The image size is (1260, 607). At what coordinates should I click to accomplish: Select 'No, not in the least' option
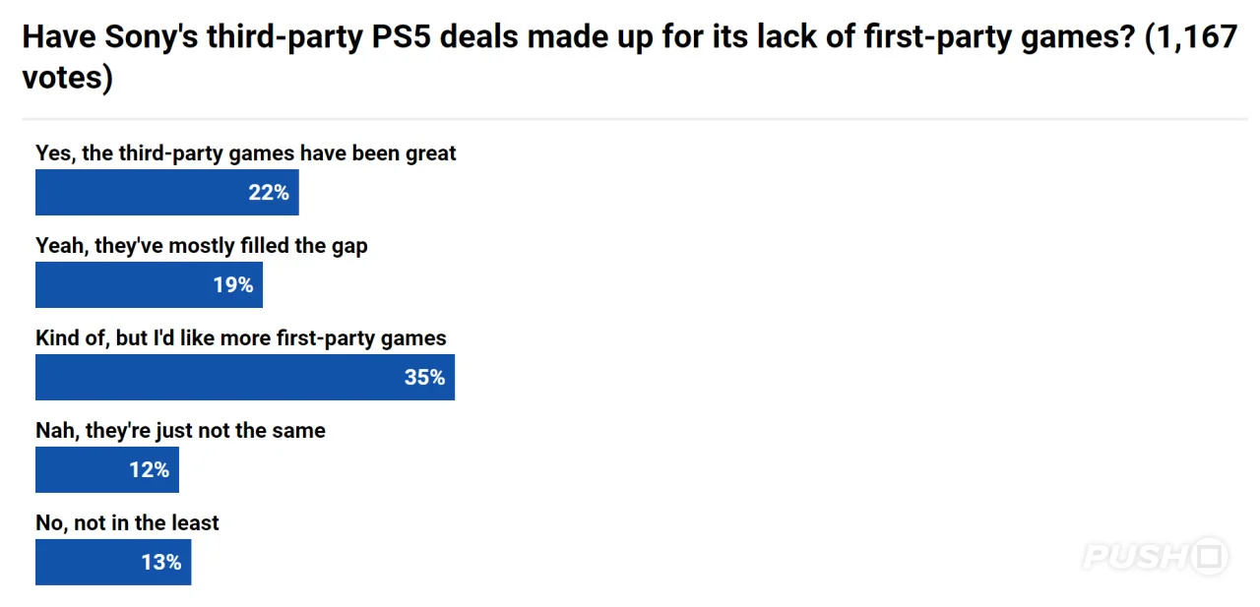tap(127, 522)
